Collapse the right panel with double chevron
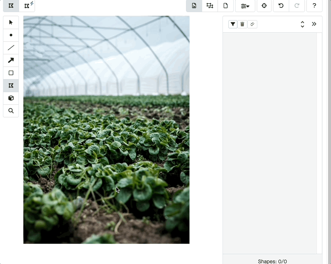Viewport: 331px width, 264px height. tap(314, 24)
